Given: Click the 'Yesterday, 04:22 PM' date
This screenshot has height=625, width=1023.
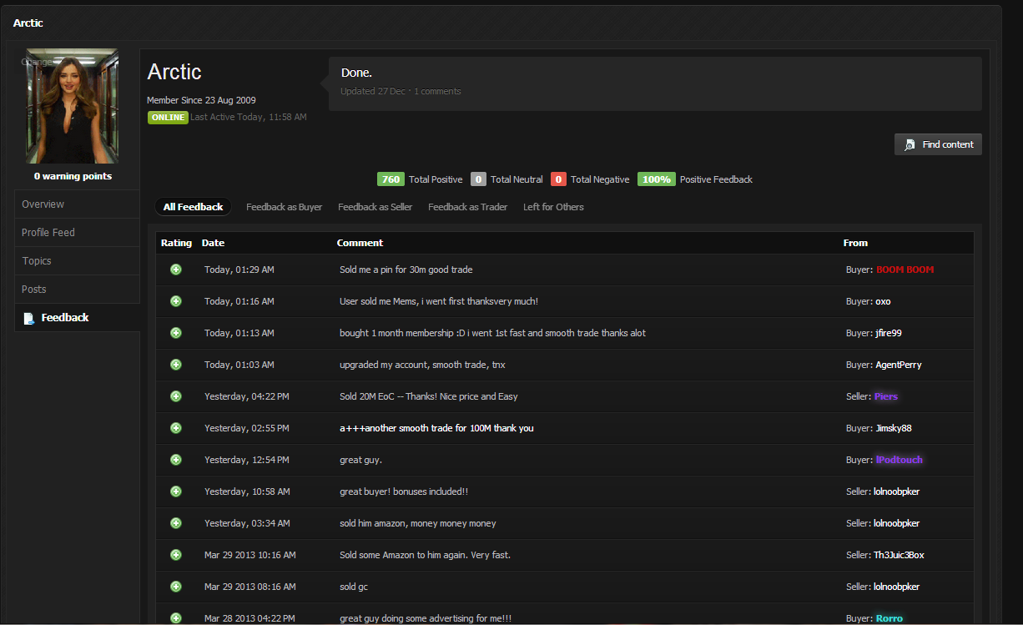Looking at the screenshot, I should click(247, 396).
